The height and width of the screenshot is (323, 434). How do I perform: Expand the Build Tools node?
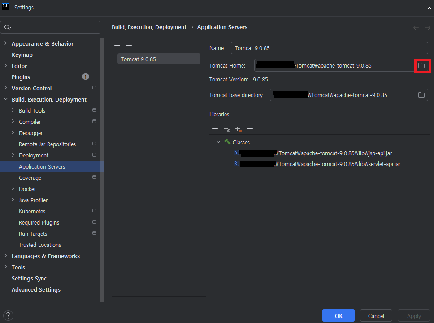tap(13, 110)
